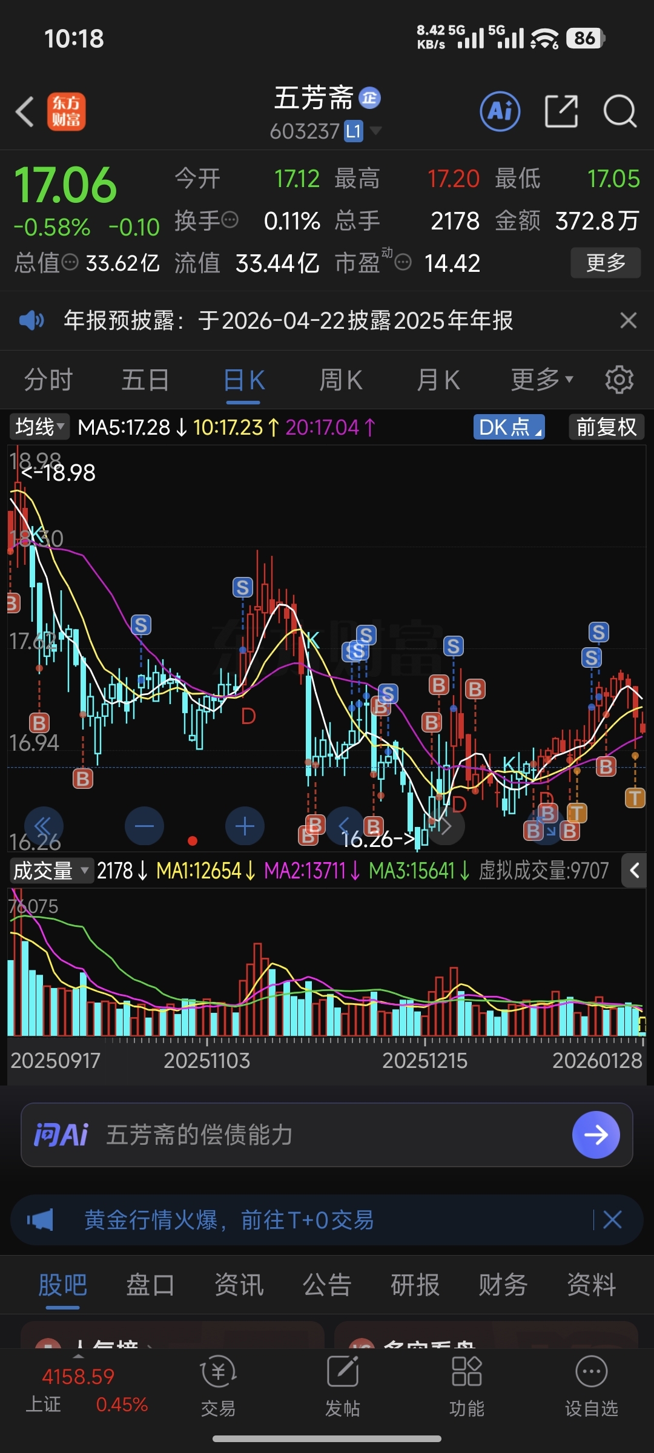
Task: Select the 日K chart tab
Action: coord(244,381)
